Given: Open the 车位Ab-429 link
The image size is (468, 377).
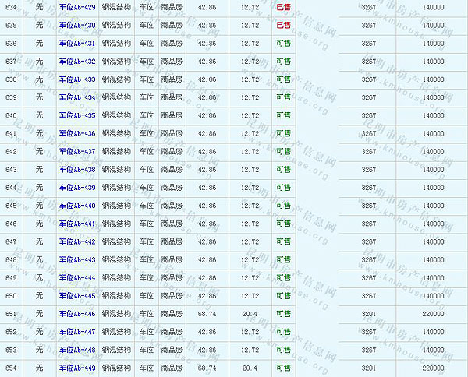Looking at the screenshot, I should point(77,7).
